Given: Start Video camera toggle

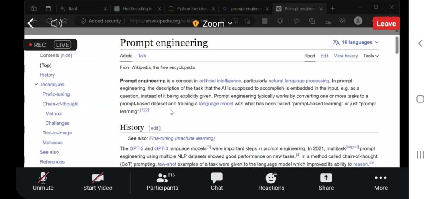Looking at the screenshot, I should pyautogui.click(x=98, y=181).
